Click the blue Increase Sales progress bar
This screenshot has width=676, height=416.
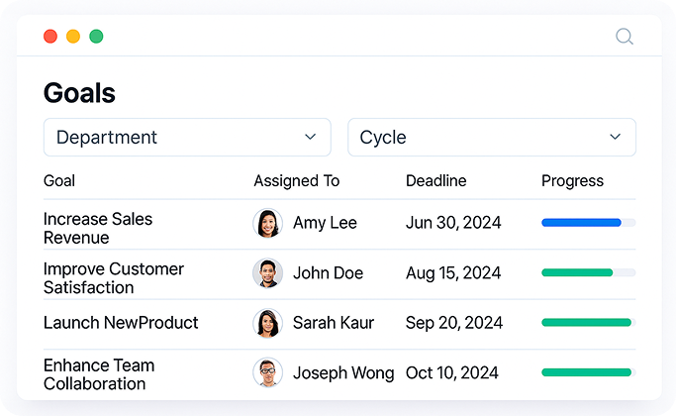point(582,223)
